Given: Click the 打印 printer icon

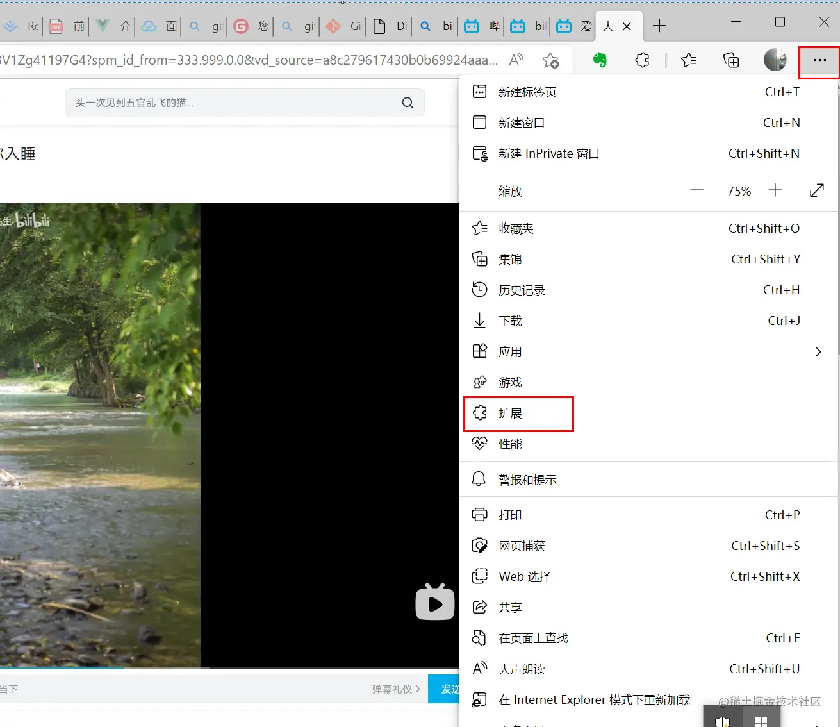Looking at the screenshot, I should coord(479,515).
